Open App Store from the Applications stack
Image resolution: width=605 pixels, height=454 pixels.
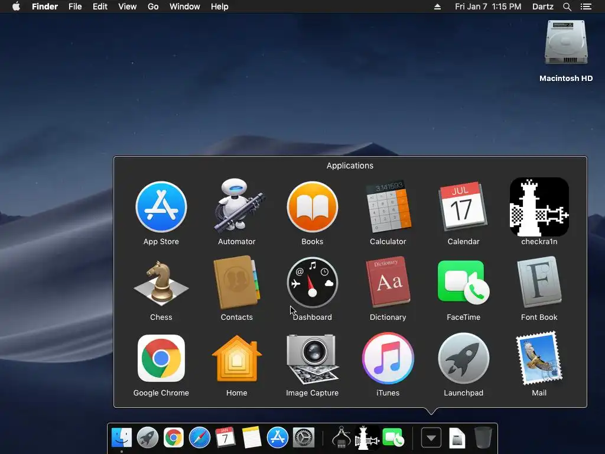[161, 207]
